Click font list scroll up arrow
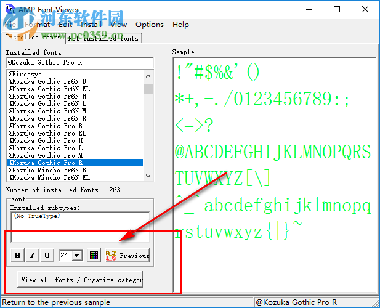The height and width of the screenshot is (308, 380). tap(148, 76)
